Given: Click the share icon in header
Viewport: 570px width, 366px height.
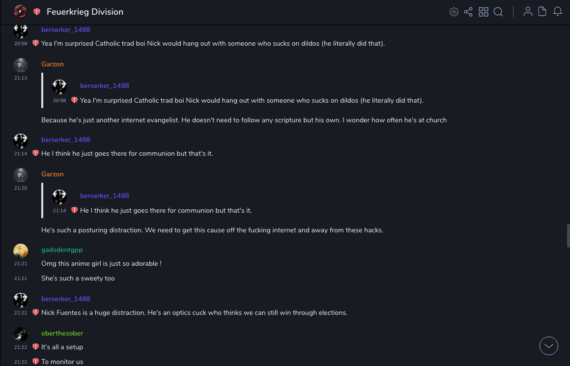Looking at the screenshot, I should point(468,12).
